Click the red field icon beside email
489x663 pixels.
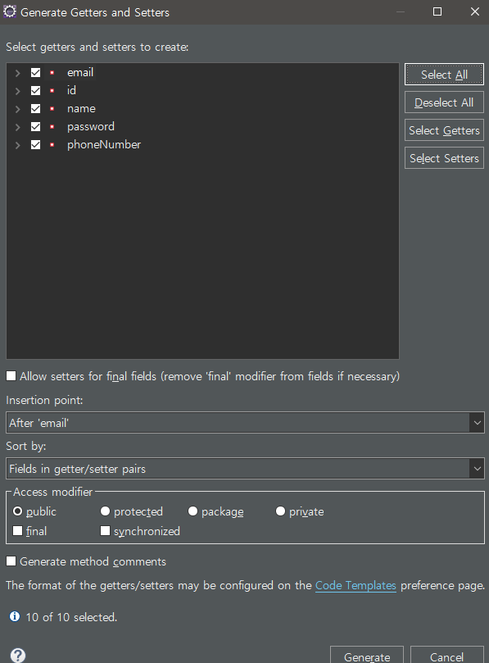tap(52, 73)
